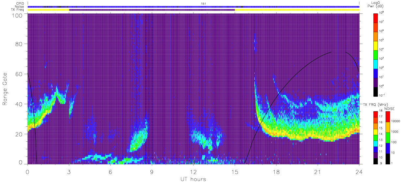
Task: Click range gate tick label 60
Action: coord(19,74)
